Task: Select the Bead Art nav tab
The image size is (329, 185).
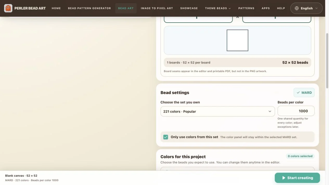Action: [x=126, y=8]
